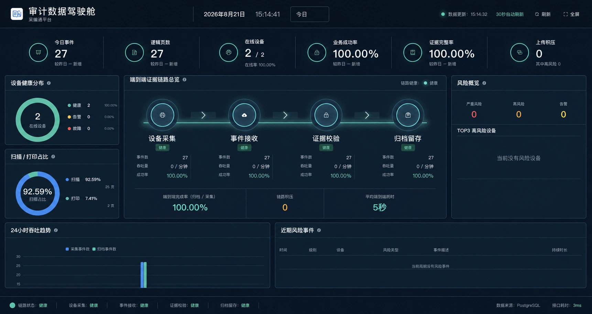This screenshot has width=592, height=314.
Task: Click info icon beside 设备健康分布
Action: coord(49,83)
